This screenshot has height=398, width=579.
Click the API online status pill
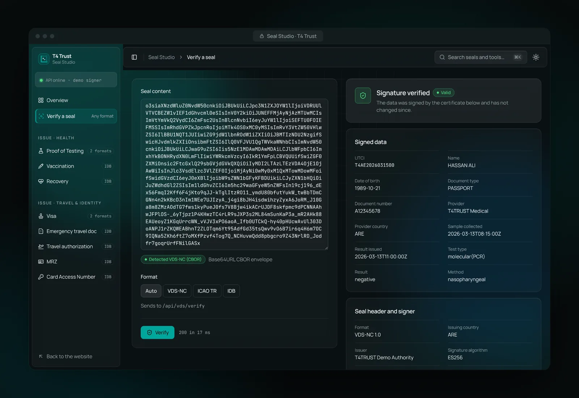(x=76, y=80)
